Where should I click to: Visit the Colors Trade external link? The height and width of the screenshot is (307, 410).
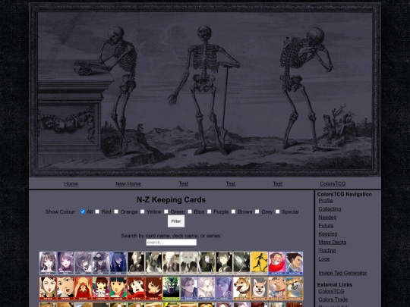pos(333,299)
